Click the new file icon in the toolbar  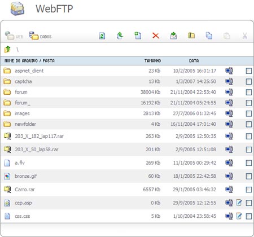[x=138, y=36]
